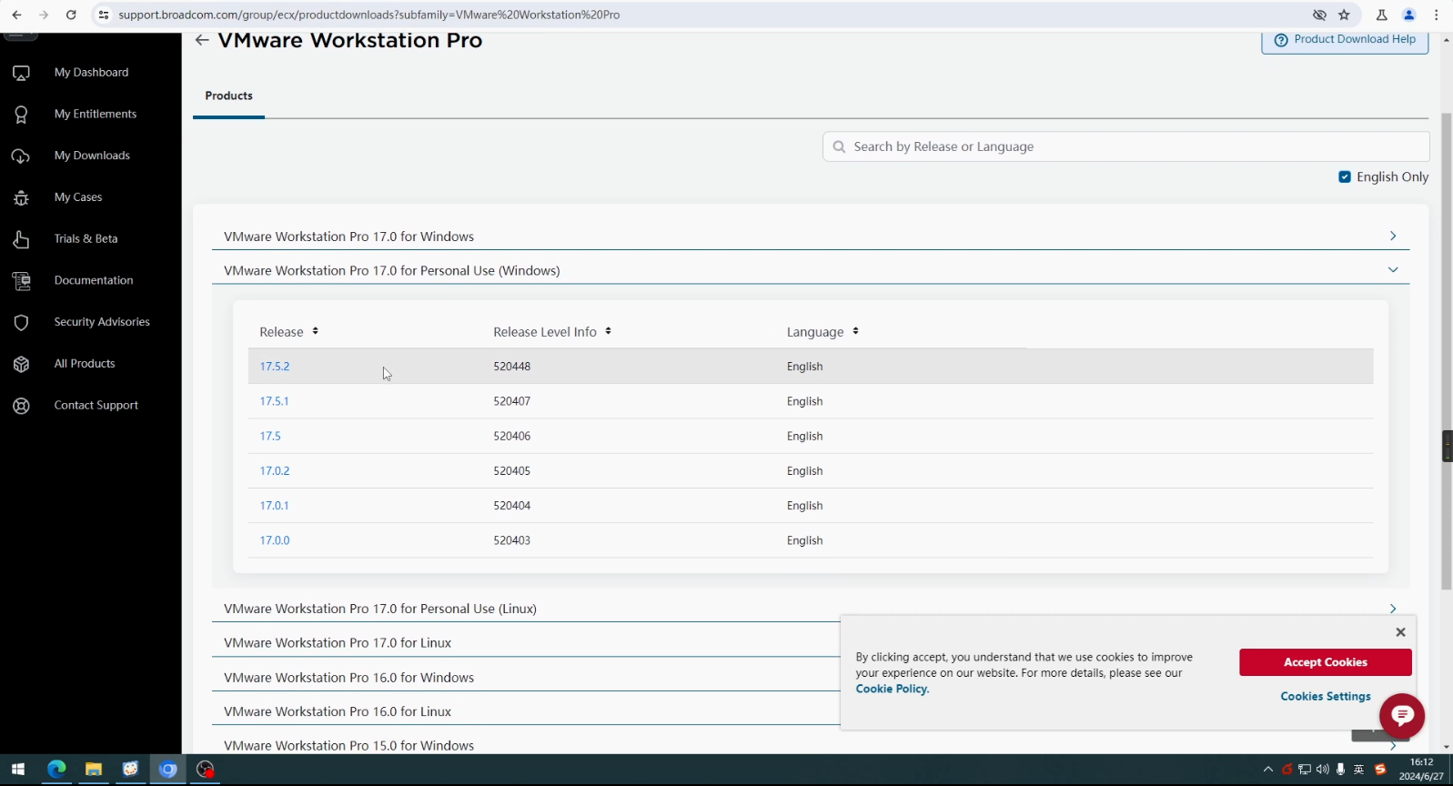Open My Entitlements in sidebar menu

96,114
